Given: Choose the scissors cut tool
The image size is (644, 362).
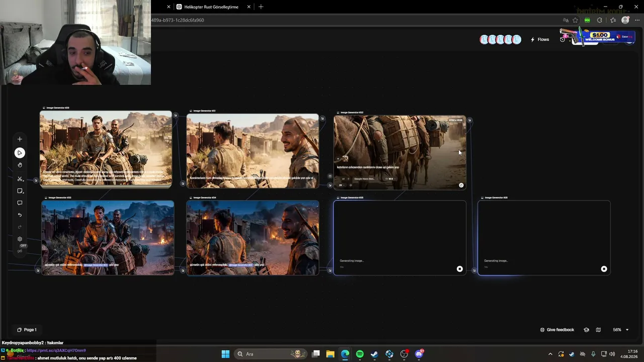Looking at the screenshot, I should [20, 179].
